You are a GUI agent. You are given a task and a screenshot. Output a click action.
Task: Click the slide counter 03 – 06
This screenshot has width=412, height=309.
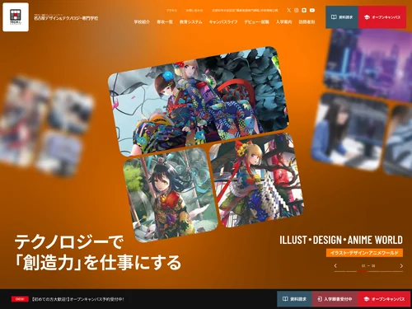[368, 266]
